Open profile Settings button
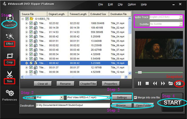 tap(122, 97)
